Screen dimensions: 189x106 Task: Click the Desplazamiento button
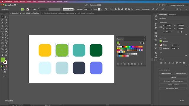coord(166,73)
